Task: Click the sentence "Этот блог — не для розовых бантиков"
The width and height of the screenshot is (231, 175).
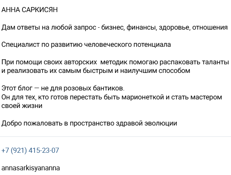Action: coord(63,88)
